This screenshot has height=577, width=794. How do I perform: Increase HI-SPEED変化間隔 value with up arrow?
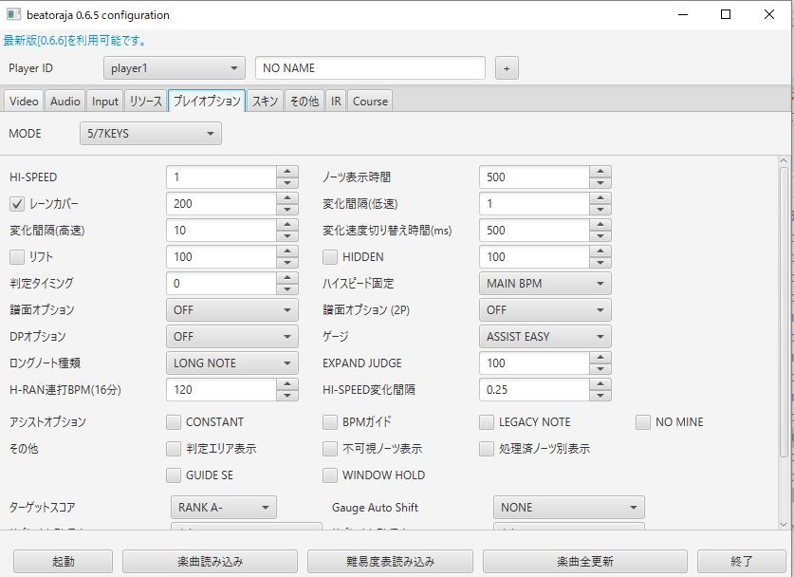(600, 384)
